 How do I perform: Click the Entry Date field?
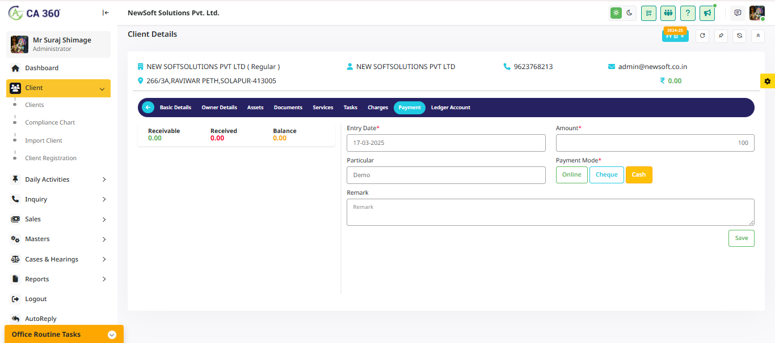(446, 143)
